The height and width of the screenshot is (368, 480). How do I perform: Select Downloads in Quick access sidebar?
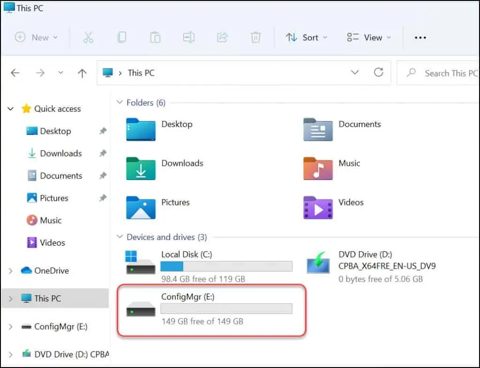(x=60, y=153)
